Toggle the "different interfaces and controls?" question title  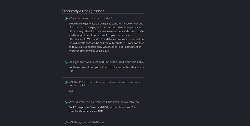pos(104,82)
